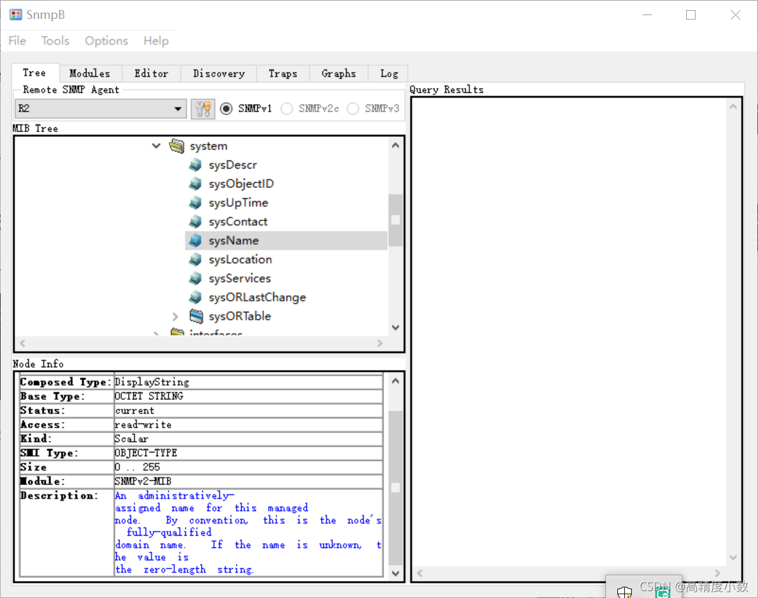Image resolution: width=758 pixels, height=598 pixels.
Task: Select sysORTable in the MIB tree
Action: pos(240,317)
